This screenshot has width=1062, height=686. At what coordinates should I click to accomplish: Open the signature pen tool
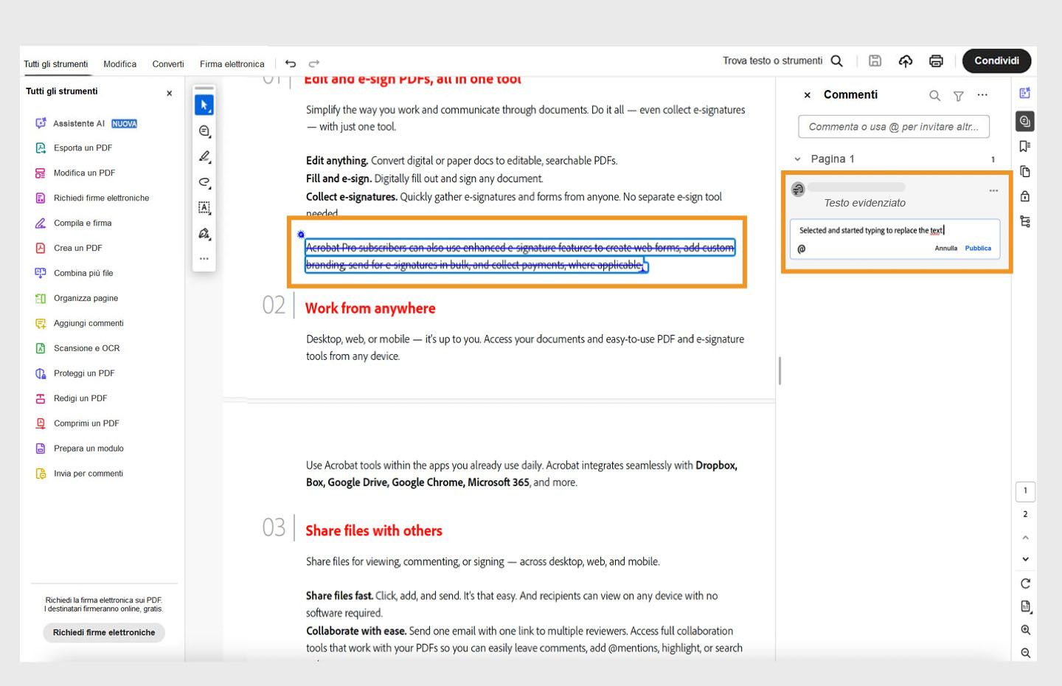click(204, 234)
